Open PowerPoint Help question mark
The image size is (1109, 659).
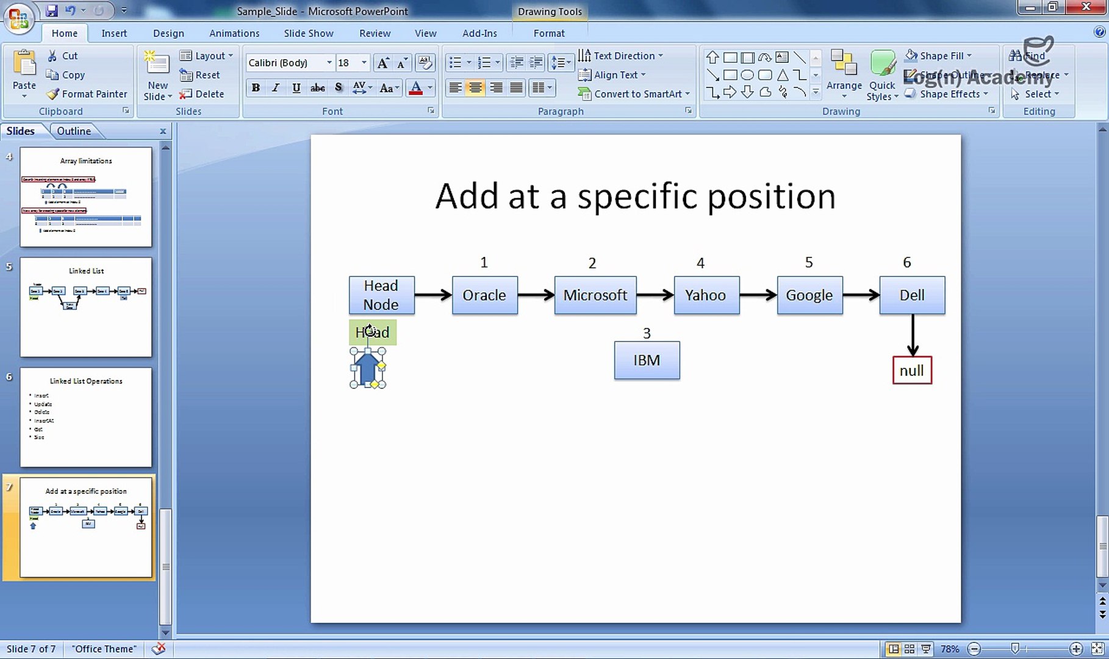coord(1099,32)
